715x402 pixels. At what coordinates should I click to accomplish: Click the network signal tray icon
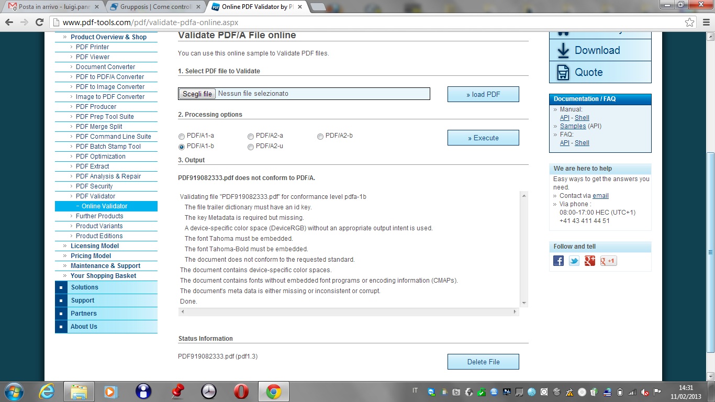point(633,392)
